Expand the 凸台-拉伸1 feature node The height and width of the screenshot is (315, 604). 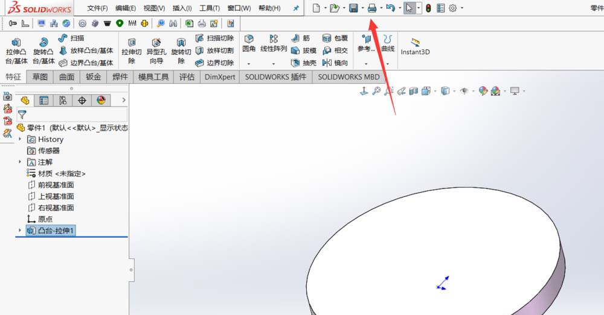pos(20,230)
